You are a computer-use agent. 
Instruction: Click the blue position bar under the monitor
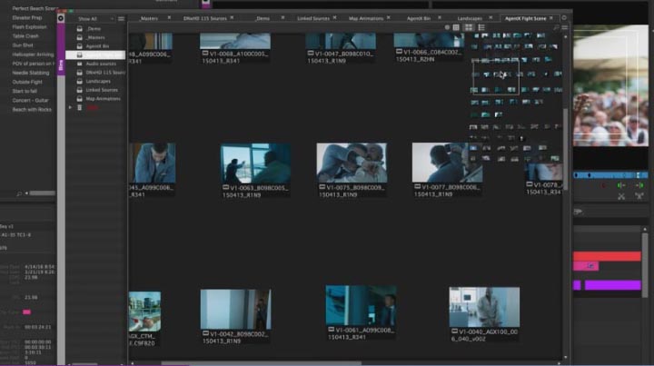611,174
